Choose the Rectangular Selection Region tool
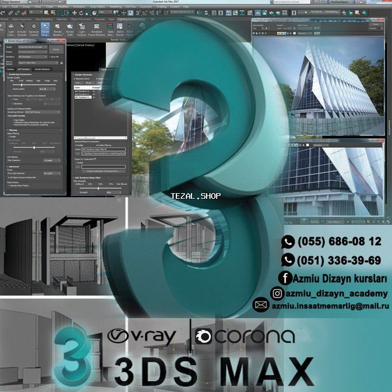The image size is (392, 392). tap(60, 13)
